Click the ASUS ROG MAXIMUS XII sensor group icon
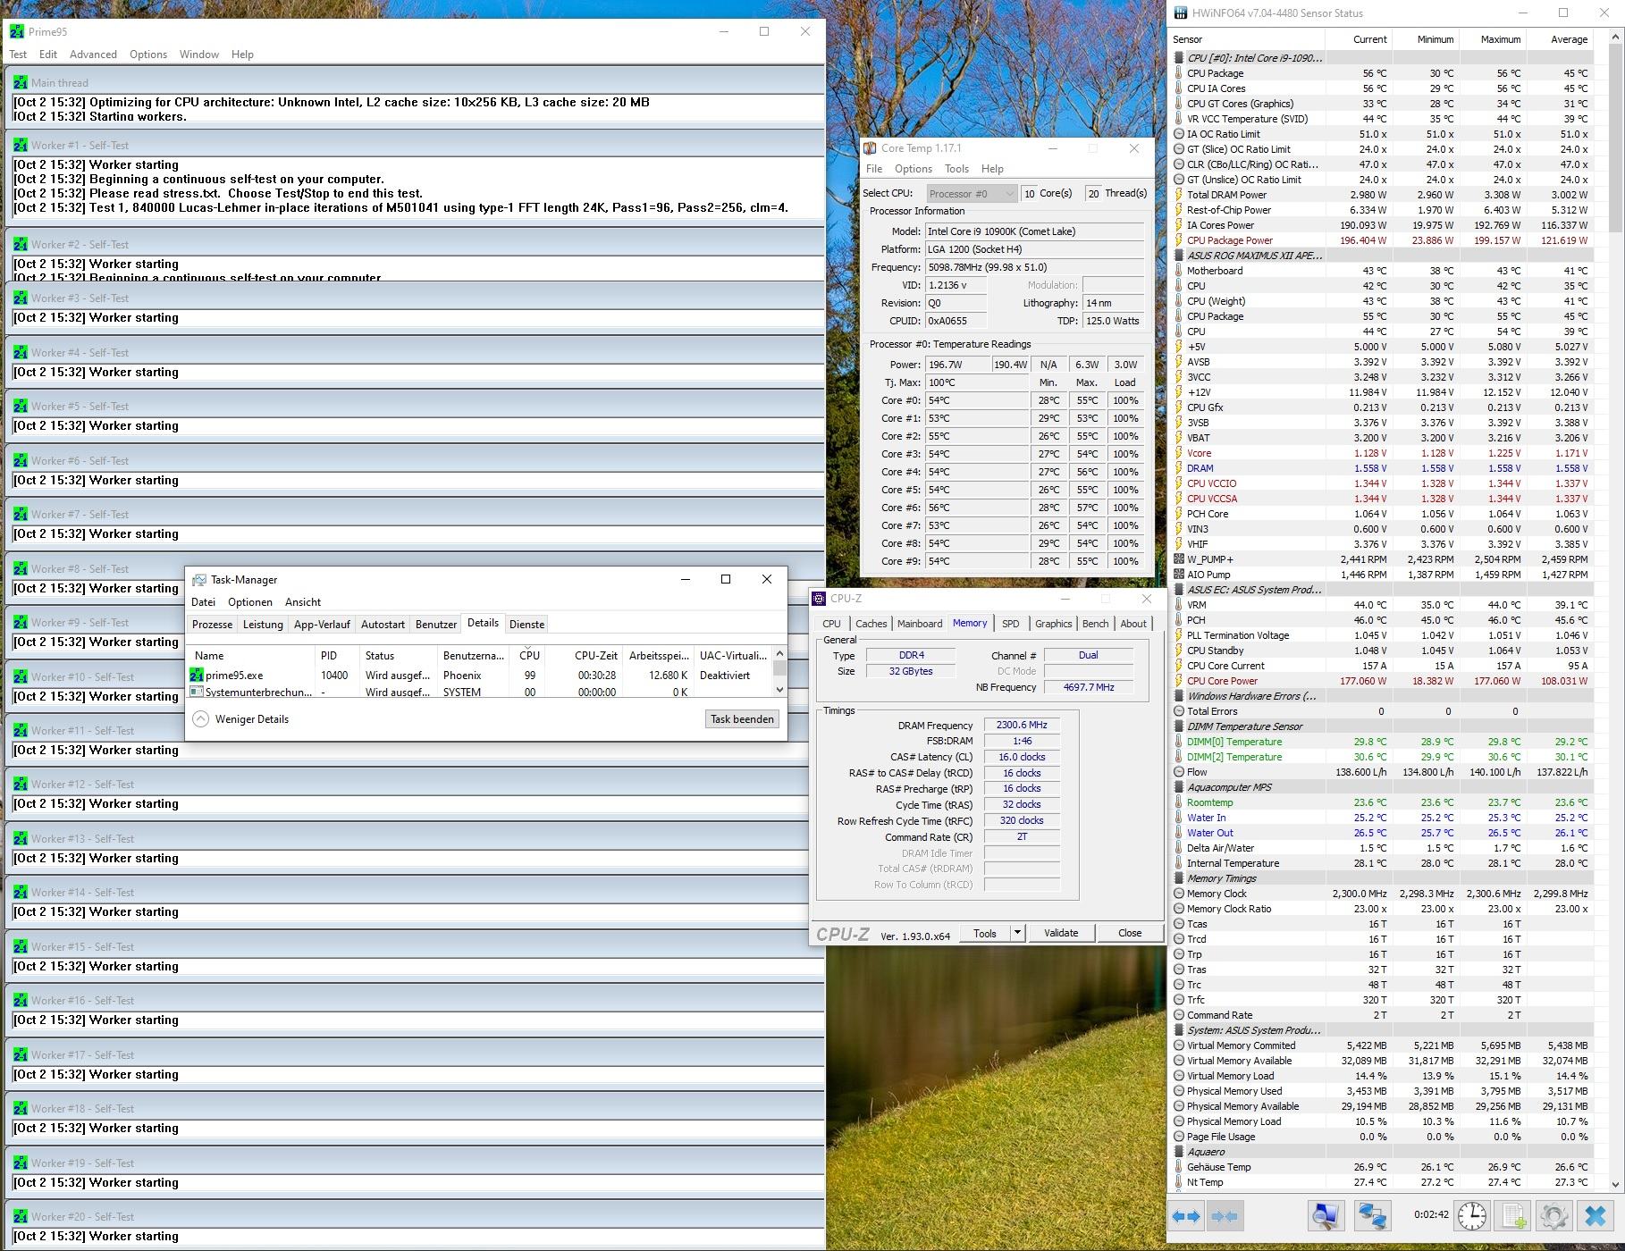 pos(1179,256)
